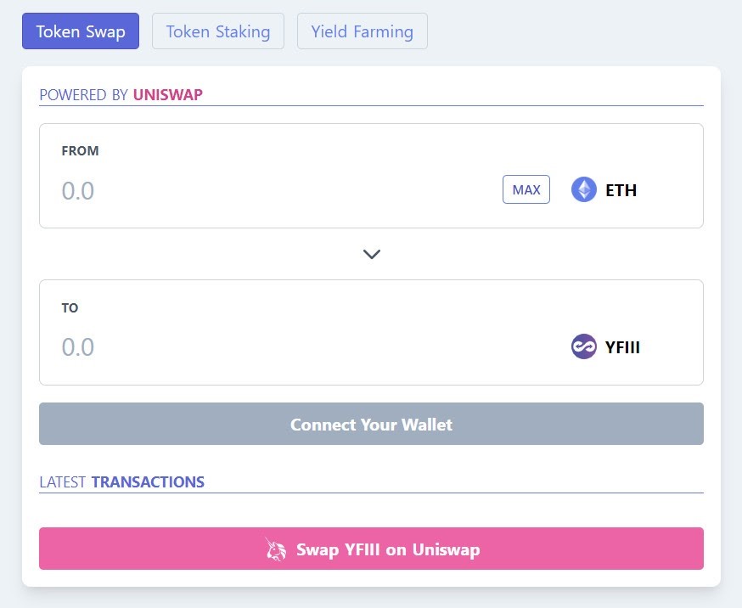The height and width of the screenshot is (608, 742).
Task: Switch to the Token Swap tab
Action: pyautogui.click(x=81, y=31)
